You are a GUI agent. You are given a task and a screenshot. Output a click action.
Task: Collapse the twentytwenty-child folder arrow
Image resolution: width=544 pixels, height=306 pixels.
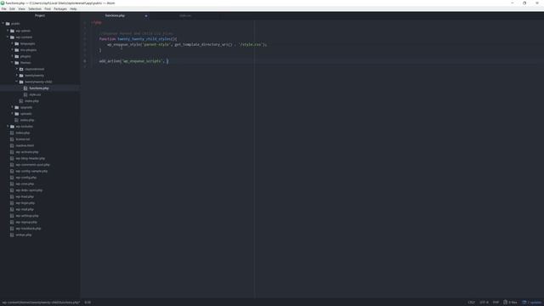coord(17,82)
